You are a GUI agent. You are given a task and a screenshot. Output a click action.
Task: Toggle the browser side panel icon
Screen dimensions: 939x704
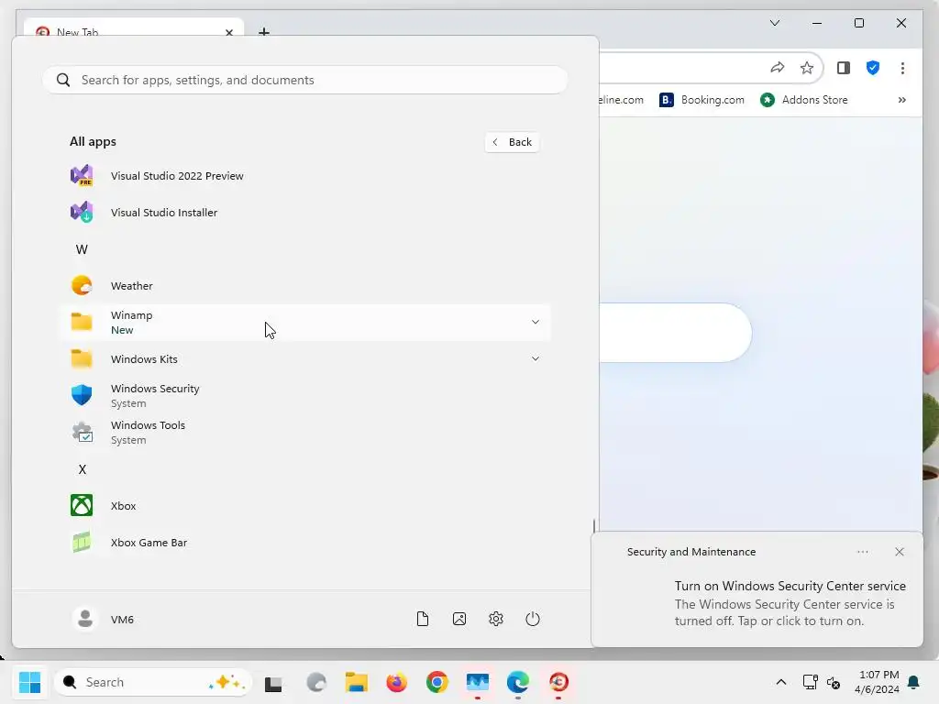(x=844, y=68)
